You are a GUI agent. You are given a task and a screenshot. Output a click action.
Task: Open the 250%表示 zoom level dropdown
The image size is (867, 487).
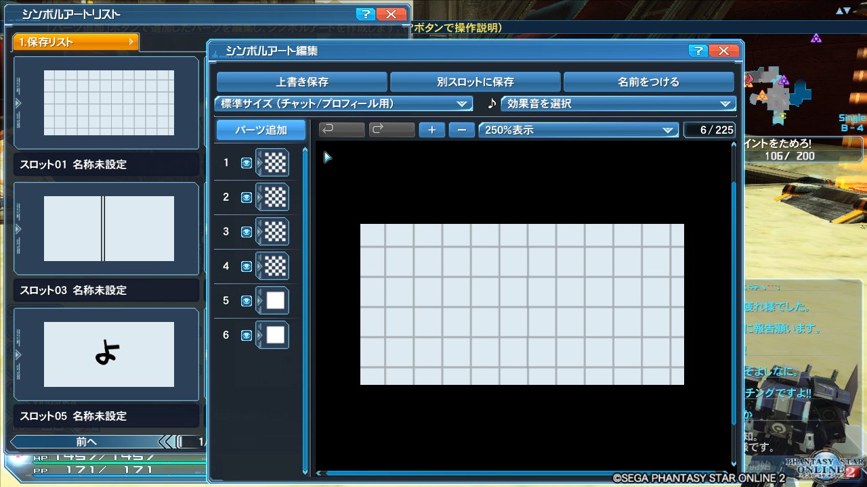tap(578, 129)
